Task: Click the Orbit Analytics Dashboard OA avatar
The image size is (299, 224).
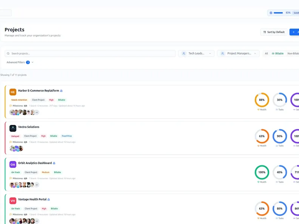Action: tap(13, 164)
